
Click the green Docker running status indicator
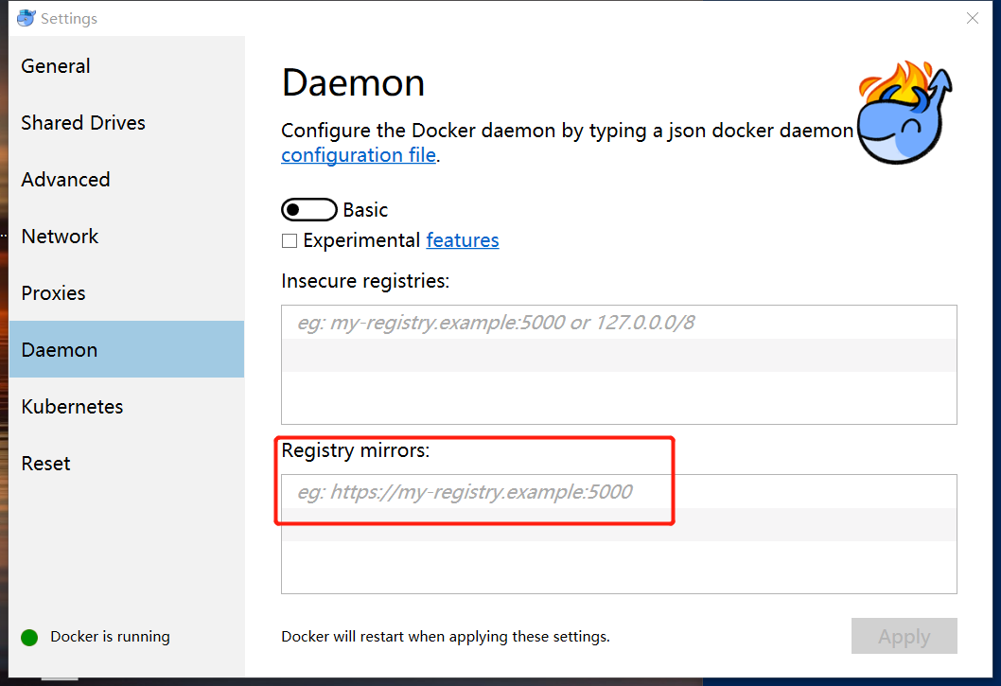pyautogui.click(x=29, y=638)
